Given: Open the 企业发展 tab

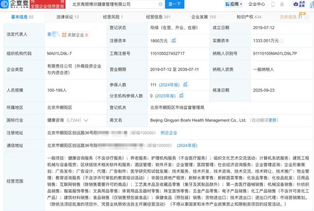Looking at the screenshot, I should (x=204, y=17).
